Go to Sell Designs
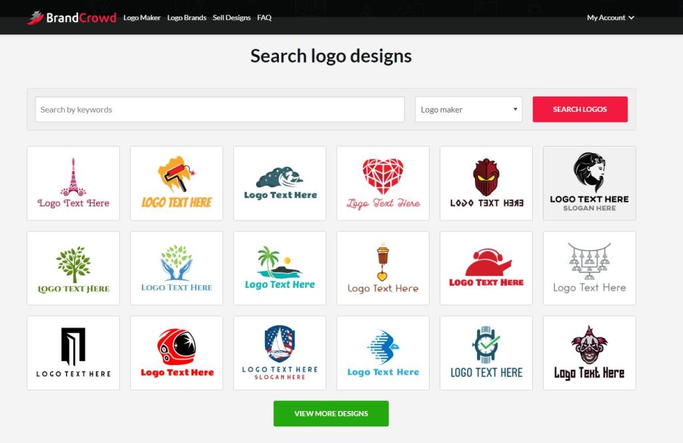Image resolution: width=683 pixels, height=443 pixels. tap(231, 18)
